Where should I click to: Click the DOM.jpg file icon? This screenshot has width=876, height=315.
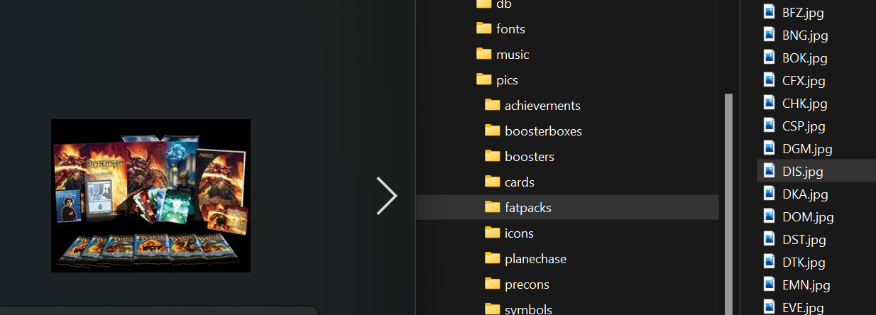pos(769,216)
